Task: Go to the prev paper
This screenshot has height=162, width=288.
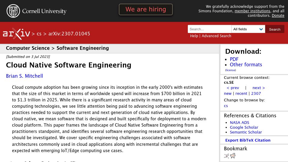Action: [233, 88]
